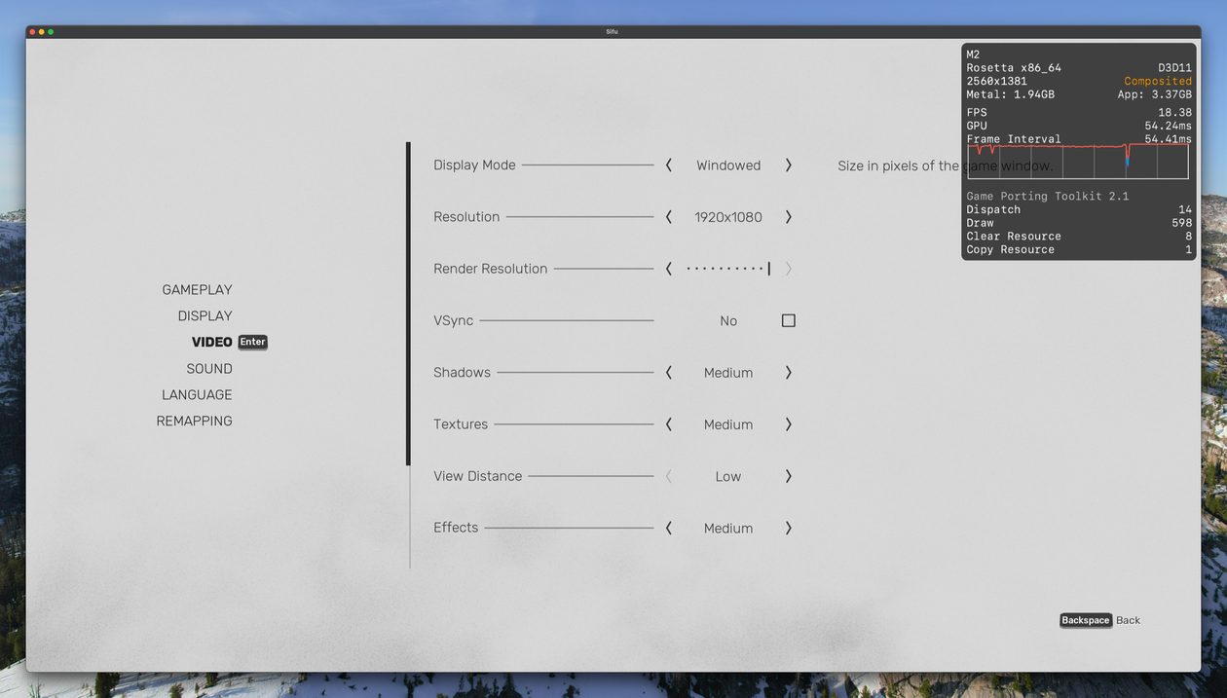
Task: Go to the REMAPPING settings category
Action: (x=194, y=422)
